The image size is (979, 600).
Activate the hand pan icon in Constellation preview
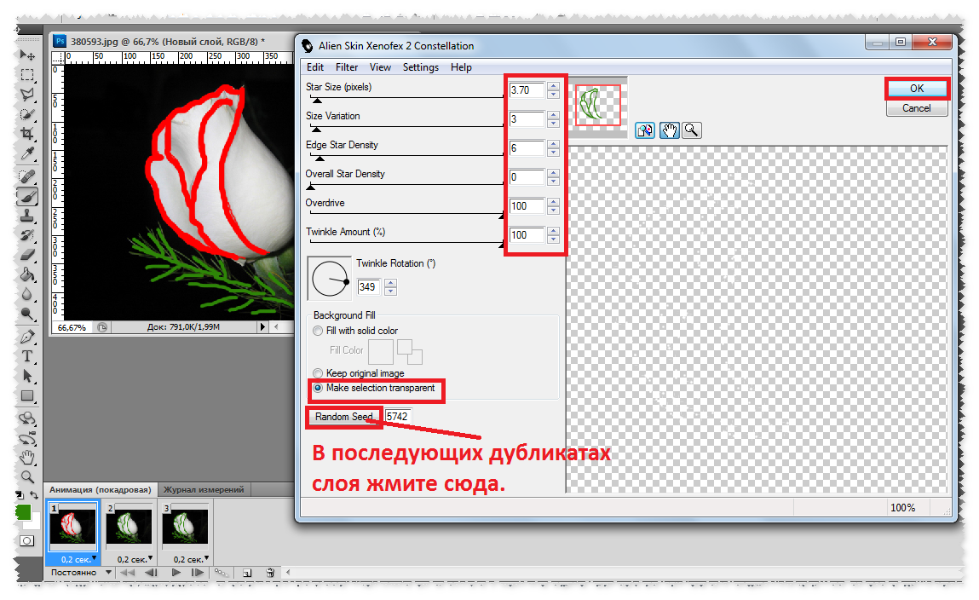pos(669,130)
